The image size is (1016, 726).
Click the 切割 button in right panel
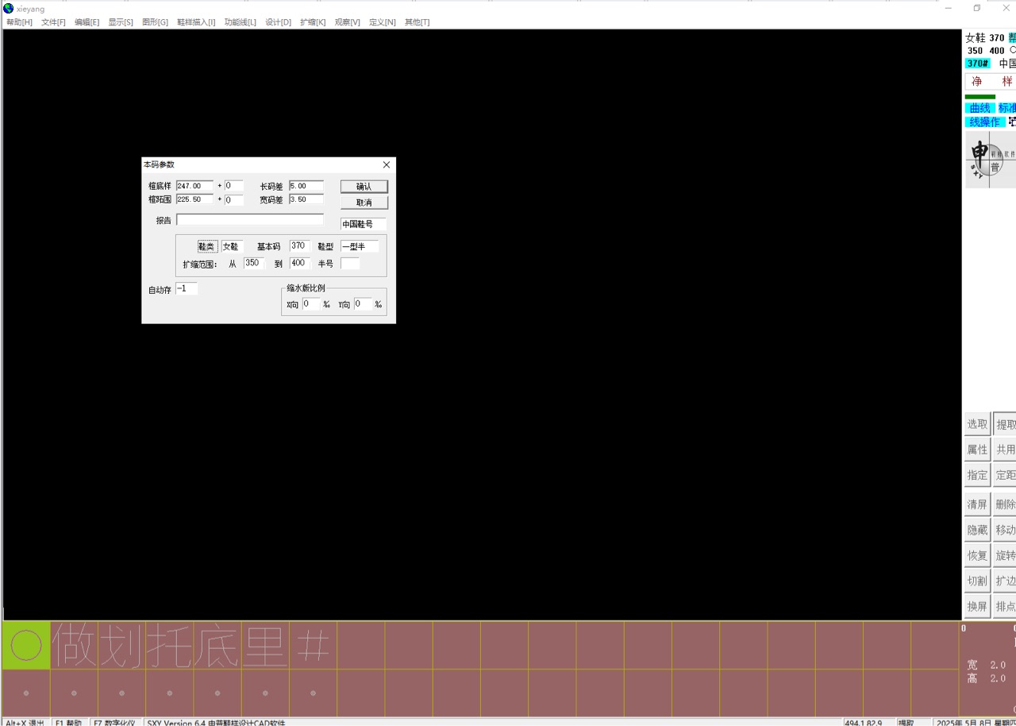[x=977, y=581]
